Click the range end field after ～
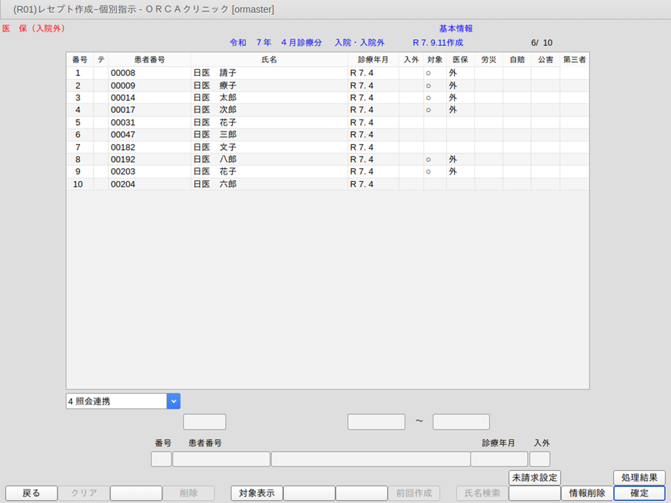The image size is (671, 503). pyautogui.click(x=461, y=422)
